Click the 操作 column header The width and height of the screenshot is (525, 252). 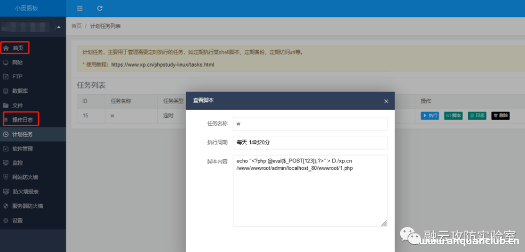(426, 101)
